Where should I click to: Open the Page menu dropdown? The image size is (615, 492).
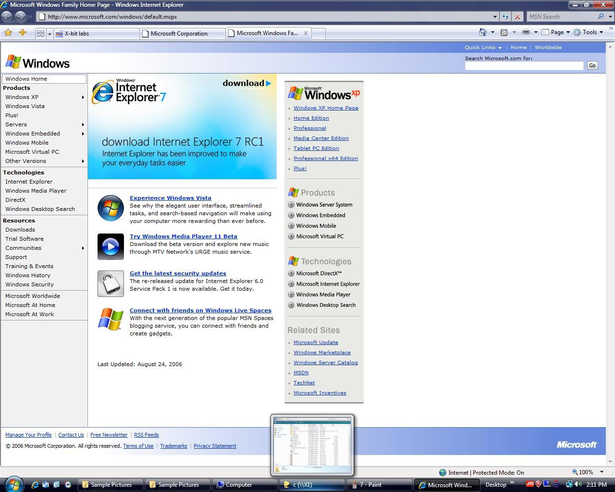[x=555, y=32]
